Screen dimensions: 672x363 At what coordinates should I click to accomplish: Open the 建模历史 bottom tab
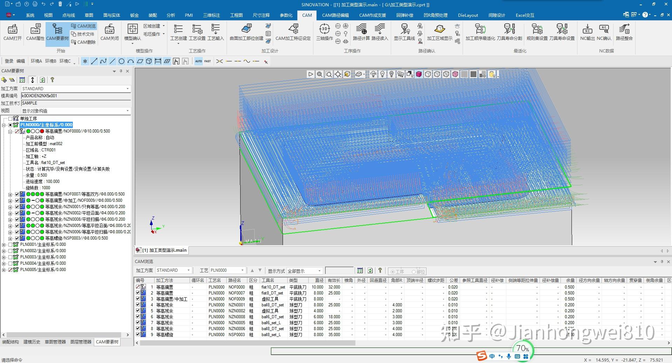tap(32, 342)
